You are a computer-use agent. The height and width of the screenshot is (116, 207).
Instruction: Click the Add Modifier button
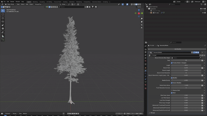177,49
